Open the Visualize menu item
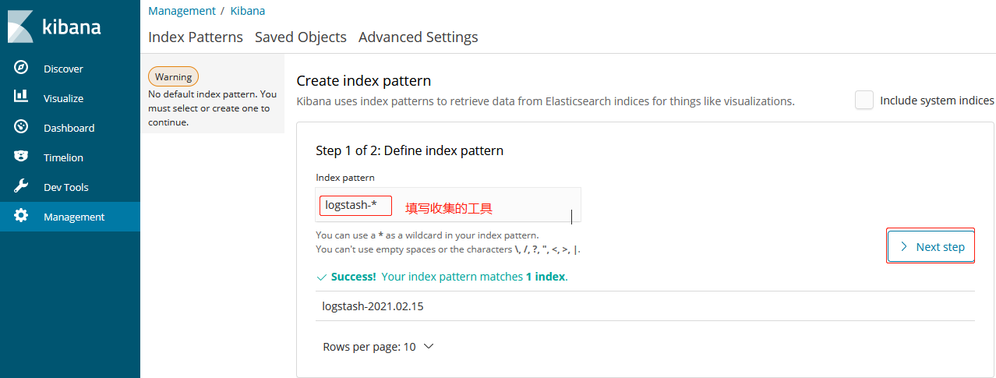Screen dimensions: 996x378 point(63,98)
